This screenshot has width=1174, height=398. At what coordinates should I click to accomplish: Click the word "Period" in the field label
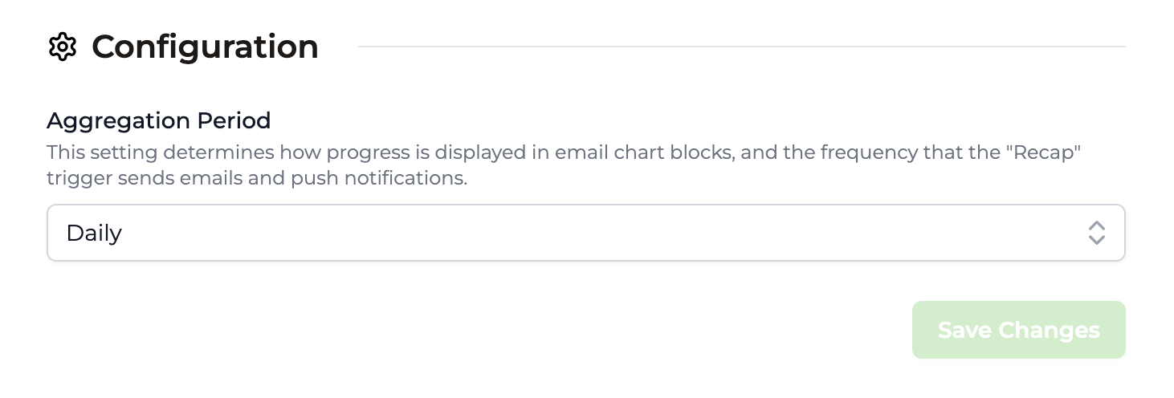pos(230,121)
